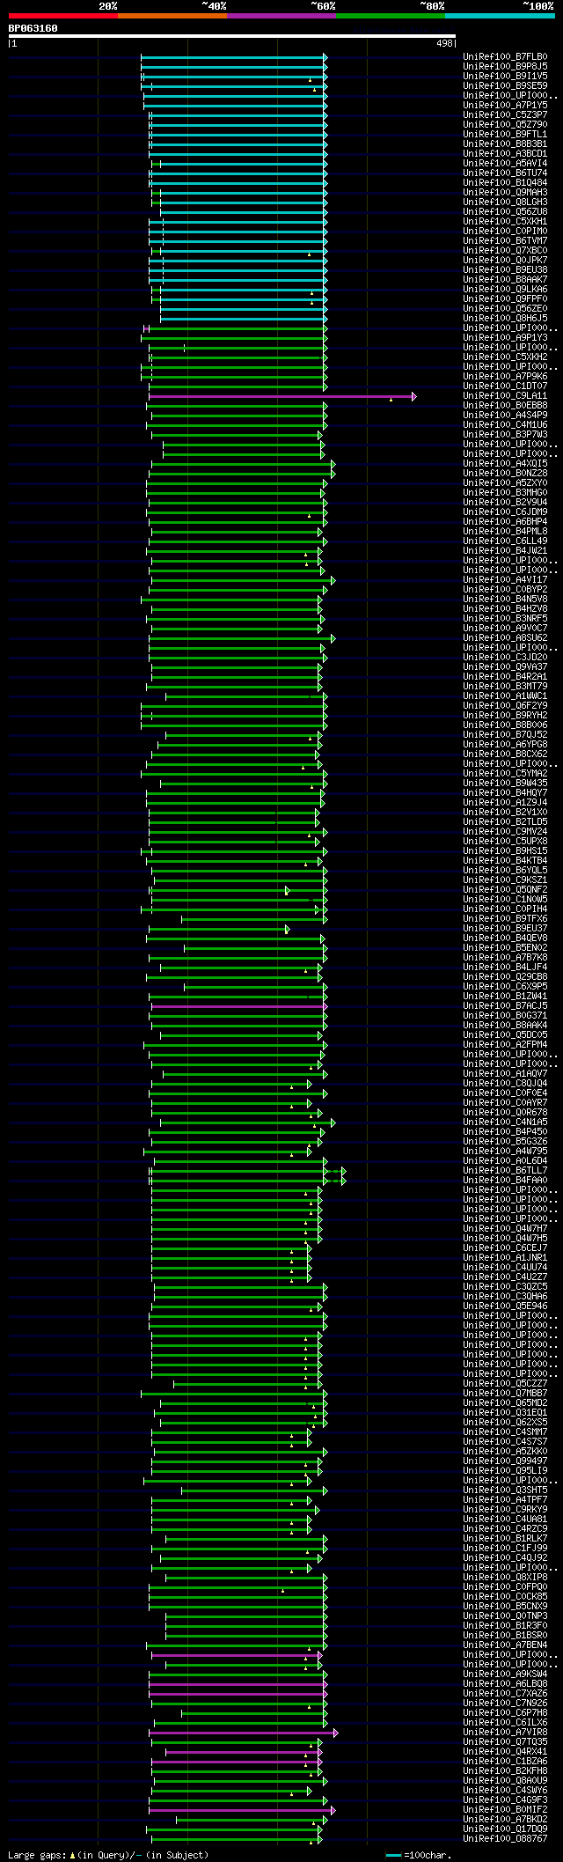Open hit UniRef100_B7FLB0
The image size is (563, 1862).
(505, 57)
